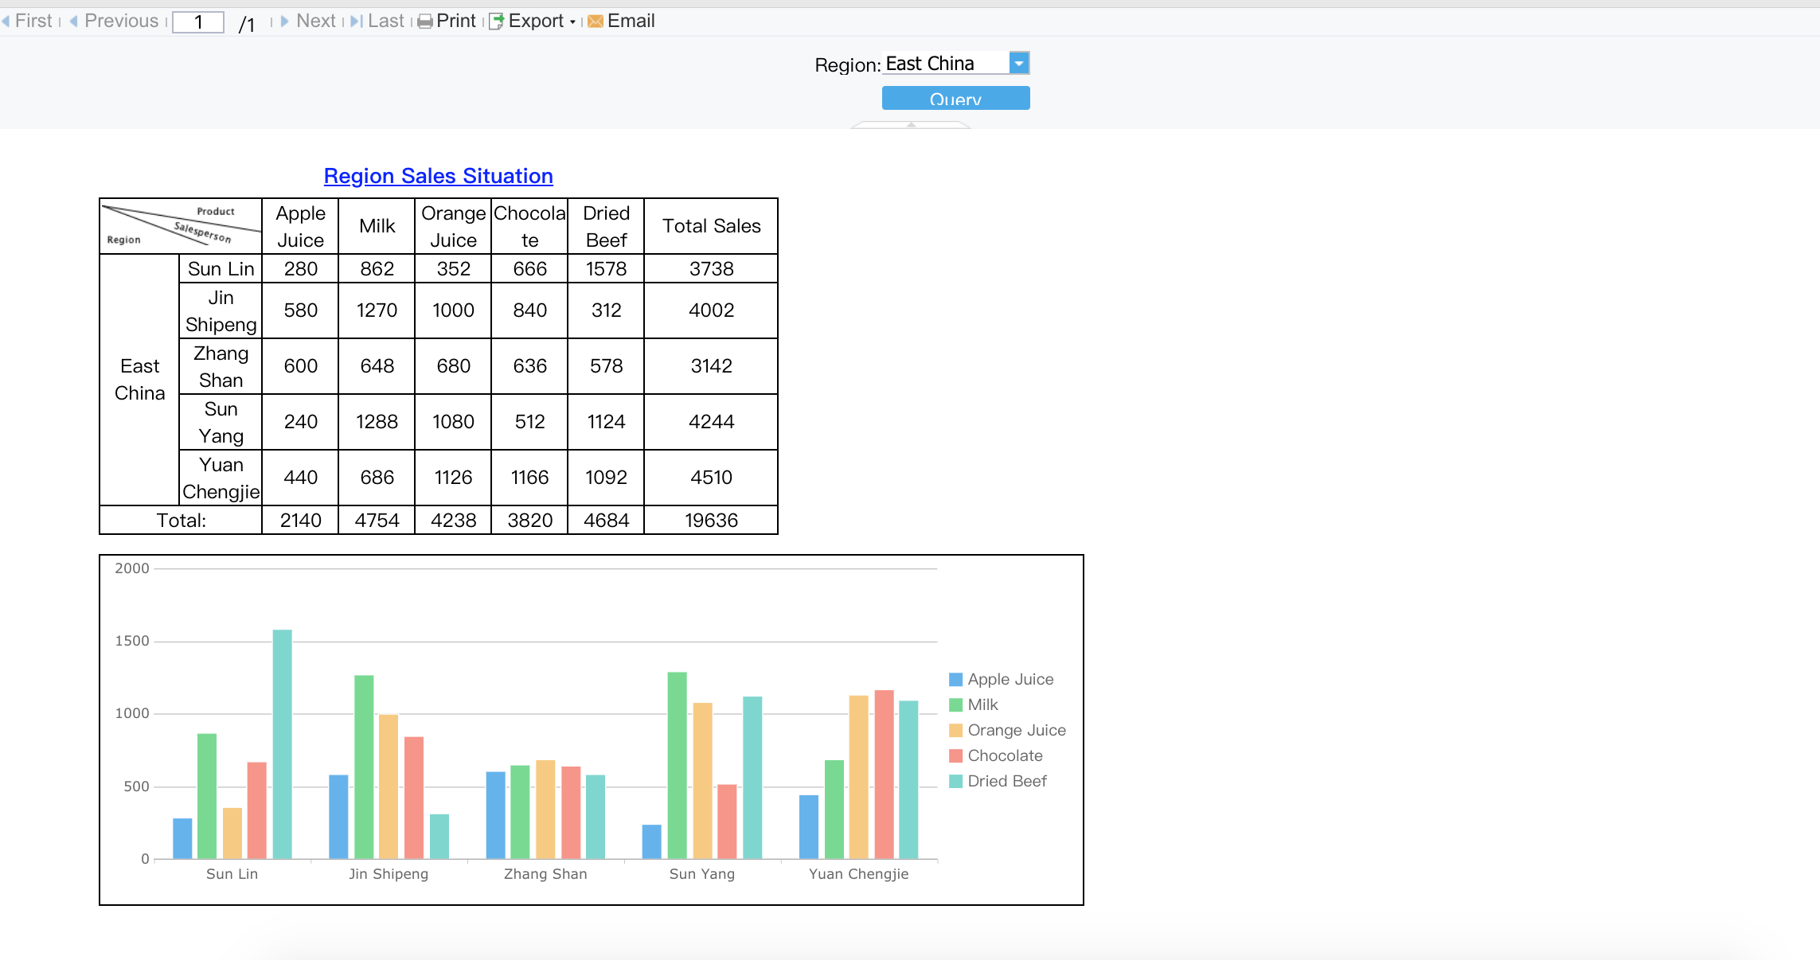This screenshot has width=1820, height=960.
Task: Click the Print menu item
Action: pyautogui.click(x=455, y=20)
